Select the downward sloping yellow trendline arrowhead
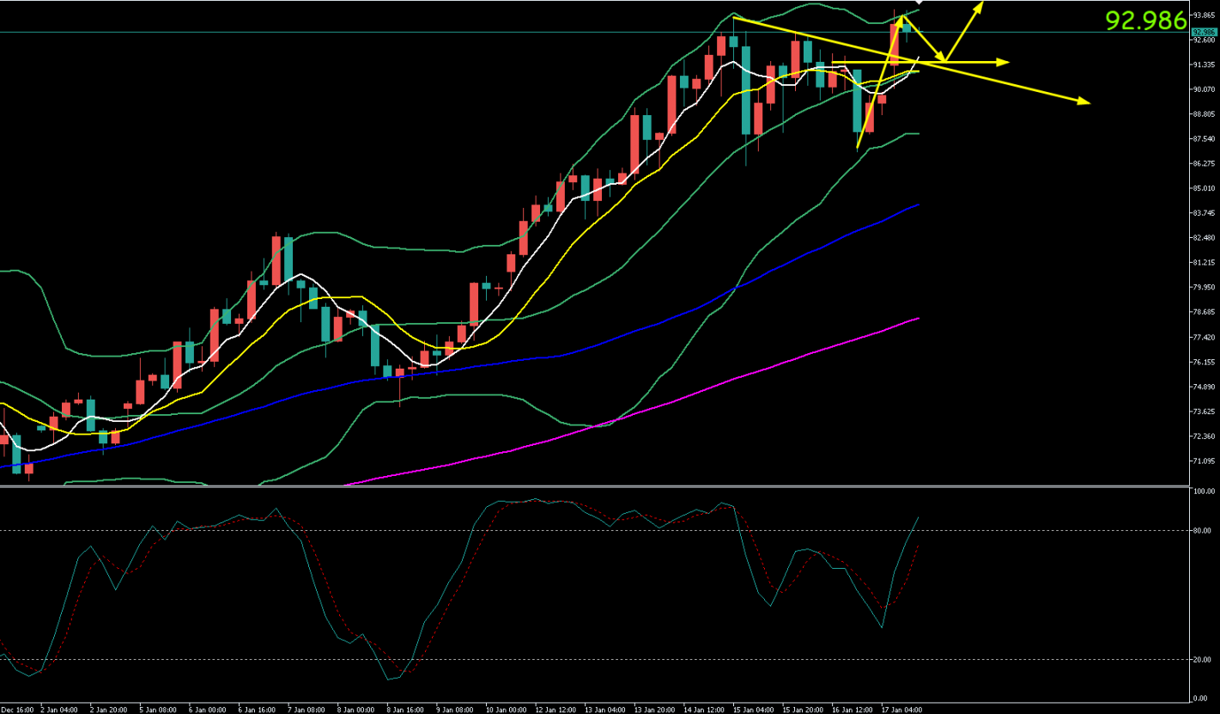The height and width of the screenshot is (714, 1220). pyautogui.click(x=1083, y=101)
